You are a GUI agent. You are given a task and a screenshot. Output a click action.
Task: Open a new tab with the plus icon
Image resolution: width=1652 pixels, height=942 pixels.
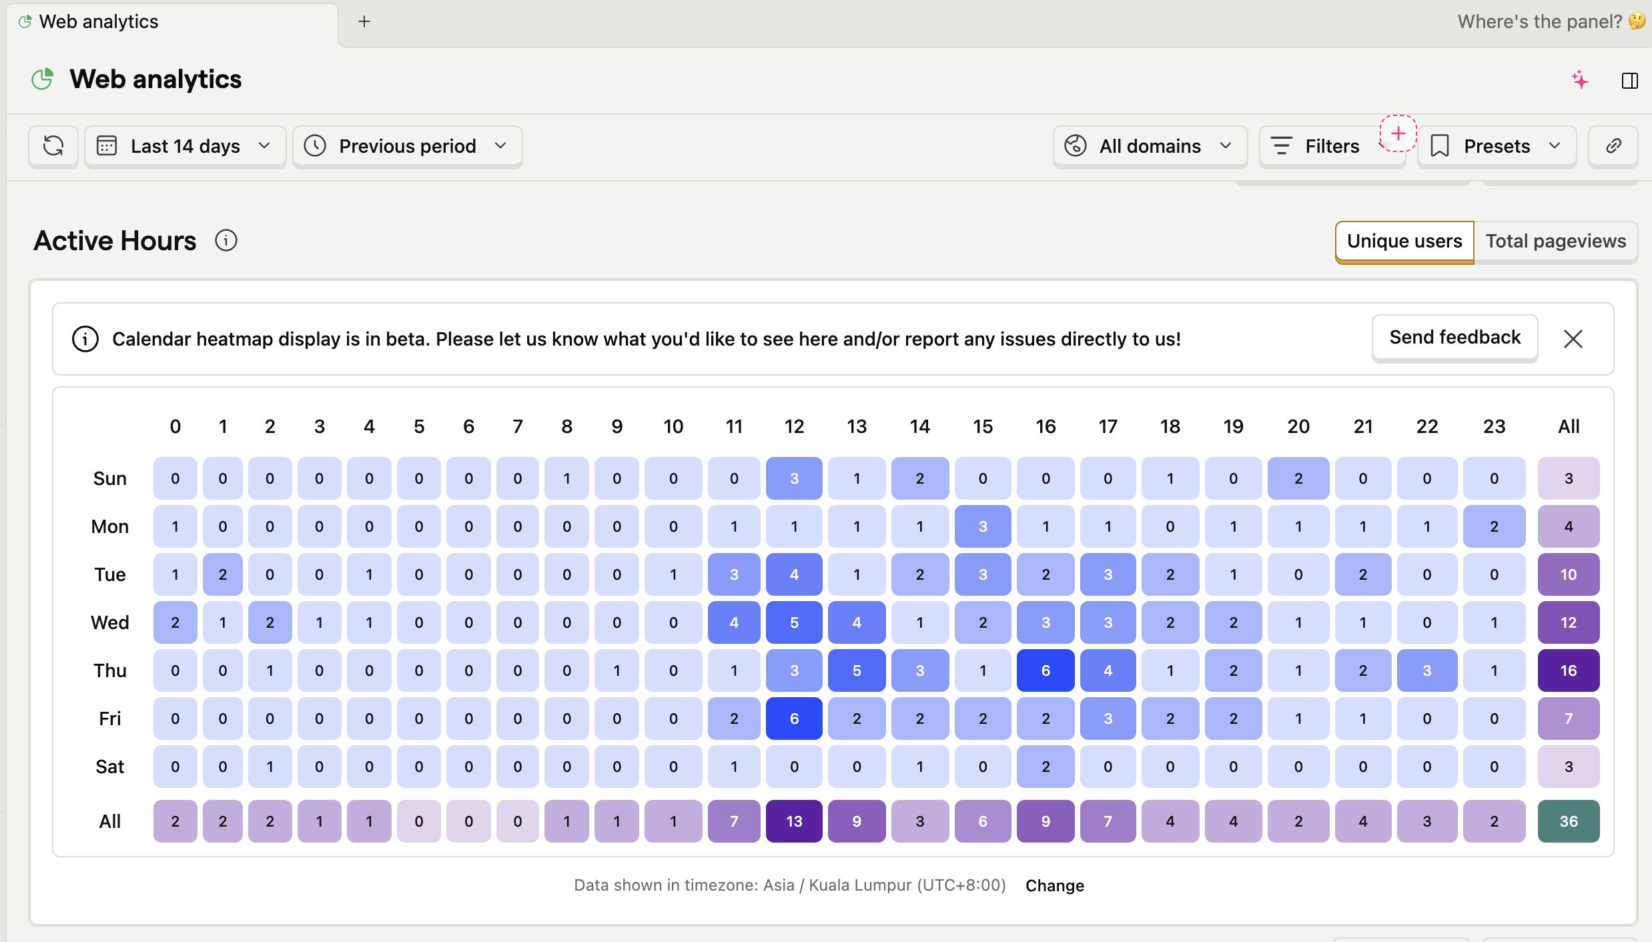[364, 22]
